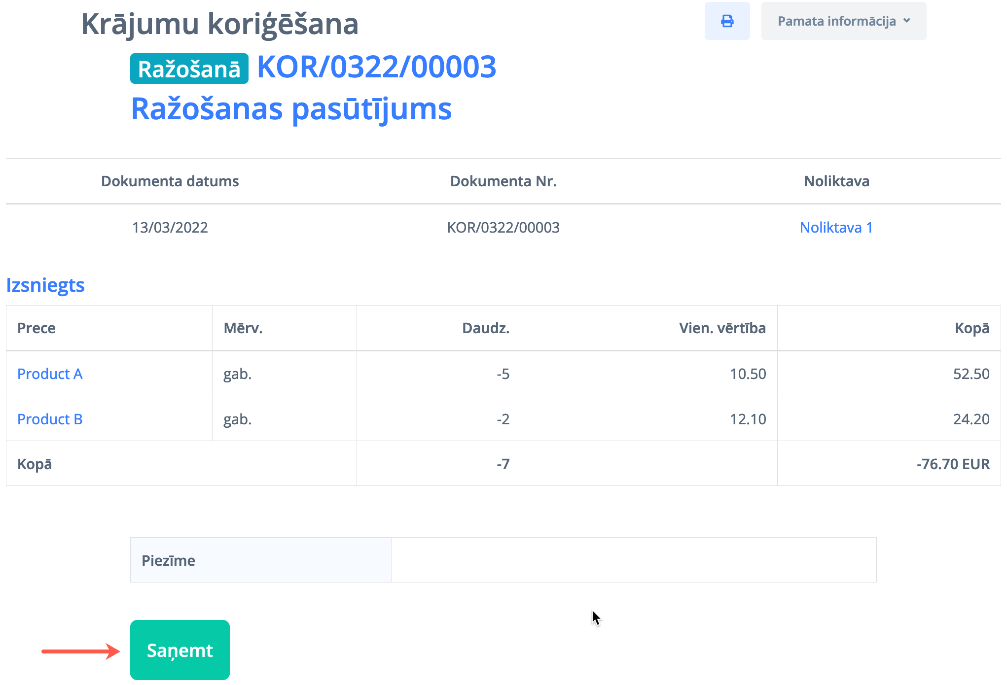
Task: Click the Krājumu koriģēšana page title
Action: coord(219,24)
